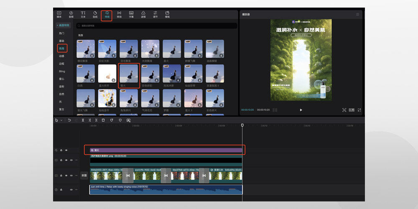The image size is (418, 209).
Task: Open the 文本 text tab
Action: (83, 14)
